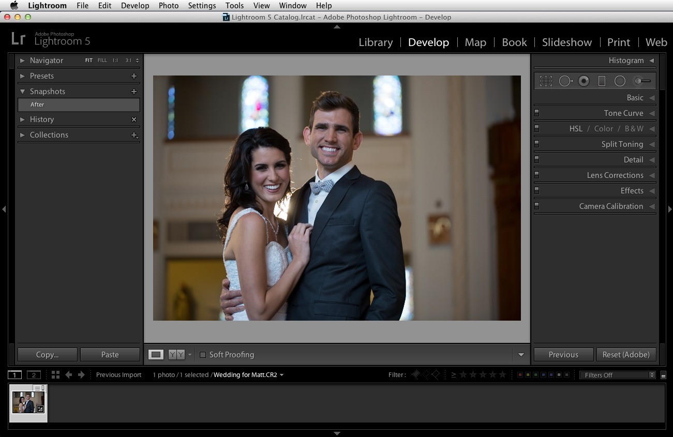Toggle the Effects panel switch
Image resolution: width=673 pixels, height=437 pixels.
pyautogui.click(x=537, y=190)
